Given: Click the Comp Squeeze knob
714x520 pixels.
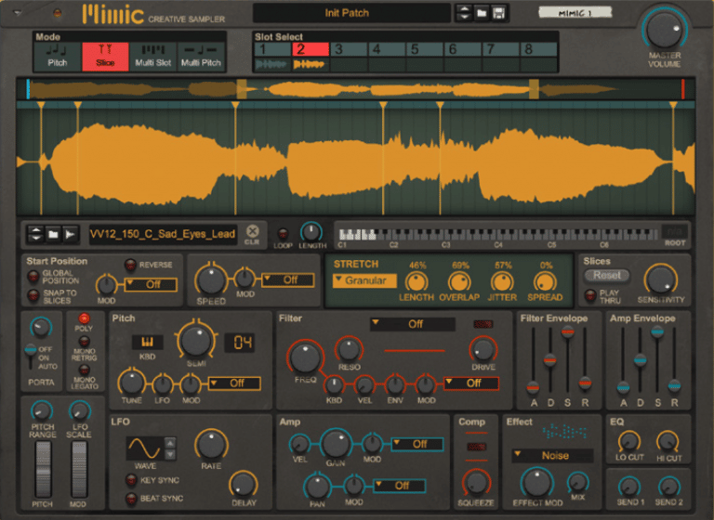Looking at the screenshot, I should (475, 483).
